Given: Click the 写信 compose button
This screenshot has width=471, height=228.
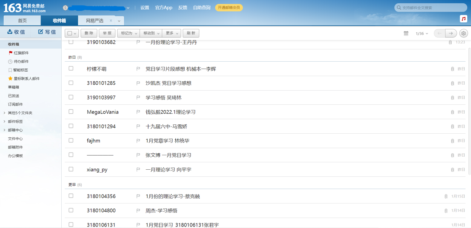Looking at the screenshot, I should click(47, 32).
